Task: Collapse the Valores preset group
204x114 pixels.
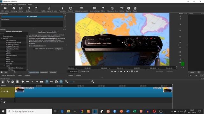Action: click(1, 38)
